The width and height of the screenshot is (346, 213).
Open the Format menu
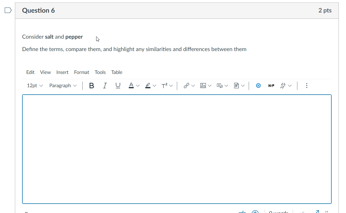[82, 72]
